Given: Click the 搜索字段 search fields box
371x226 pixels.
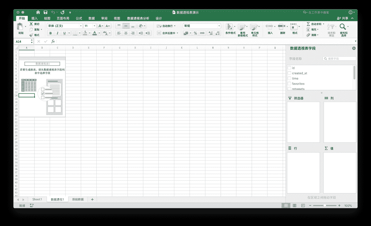Looking at the screenshot, I should click(x=339, y=59).
